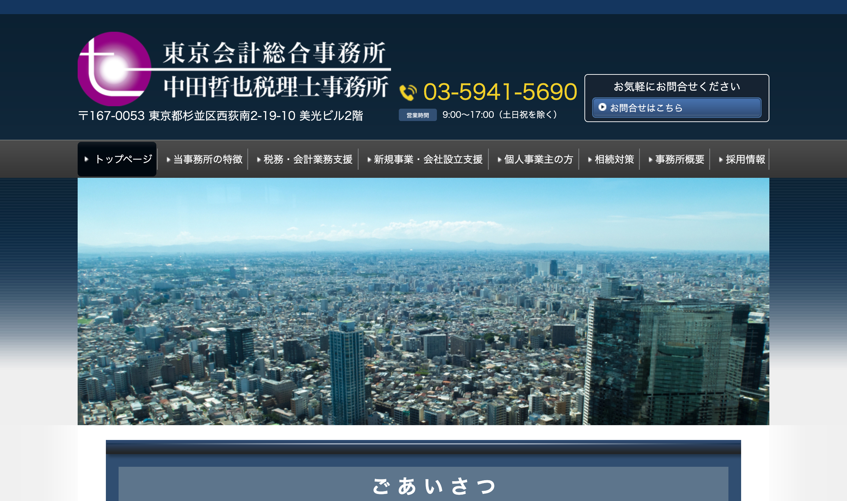Viewport: 847px width, 501px height.
Task: Click 東京会計総合事務所 title text
Action: (x=274, y=53)
